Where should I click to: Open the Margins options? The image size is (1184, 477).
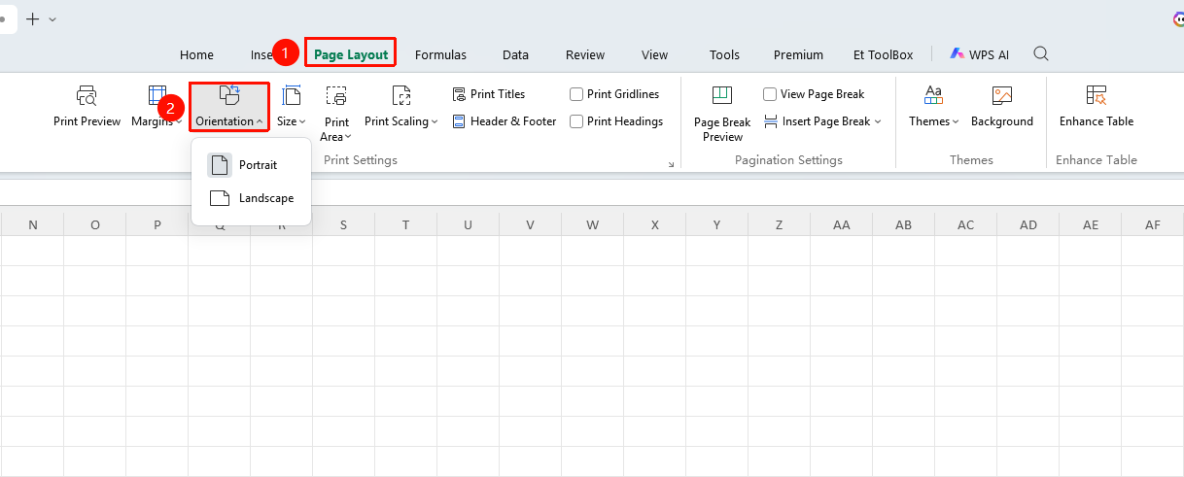[157, 107]
